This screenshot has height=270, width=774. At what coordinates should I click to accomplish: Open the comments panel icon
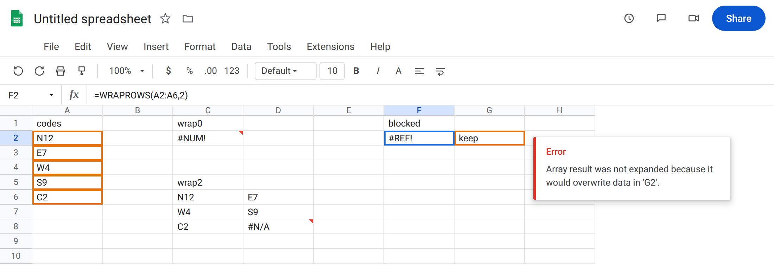(x=661, y=18)
